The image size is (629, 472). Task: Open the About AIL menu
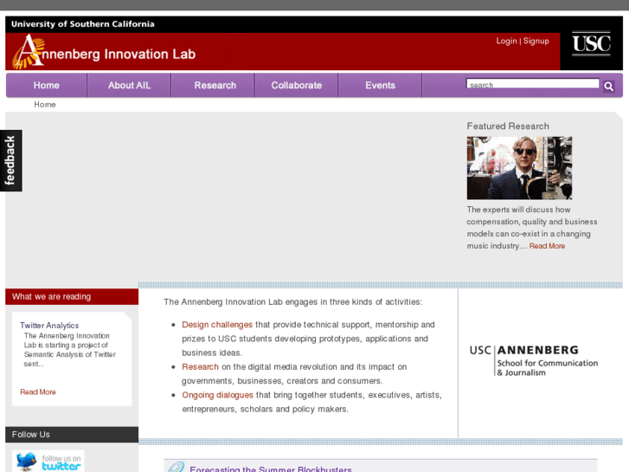pyautogui.click(x=129, y=85)
